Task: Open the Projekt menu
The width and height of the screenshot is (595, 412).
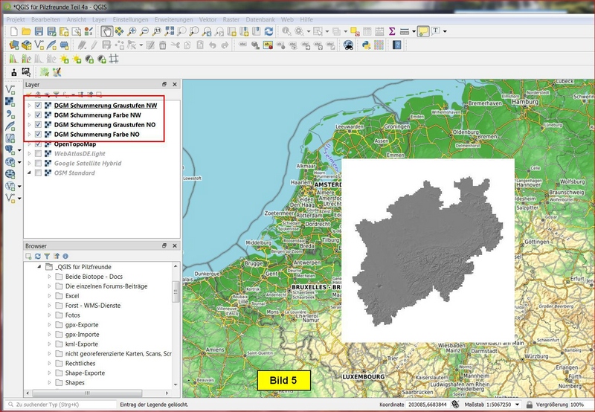Action: click(16, 19)
